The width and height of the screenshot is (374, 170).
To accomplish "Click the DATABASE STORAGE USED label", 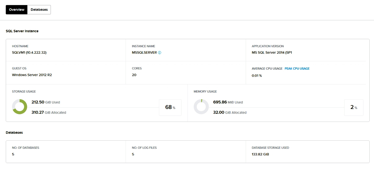I will (x=271, y=148).
